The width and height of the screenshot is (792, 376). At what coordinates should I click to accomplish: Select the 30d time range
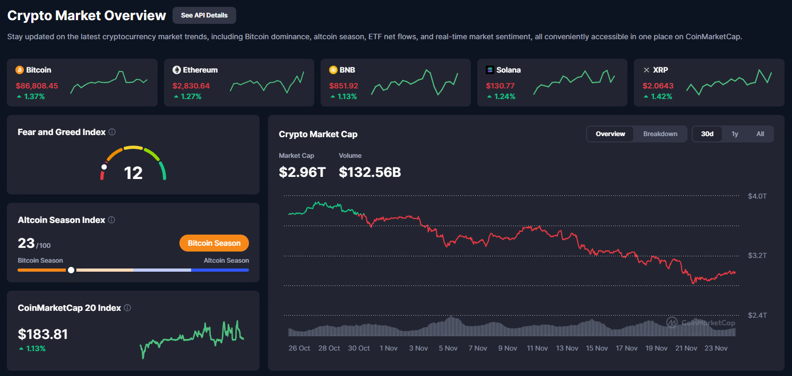[x=707, y=134]
